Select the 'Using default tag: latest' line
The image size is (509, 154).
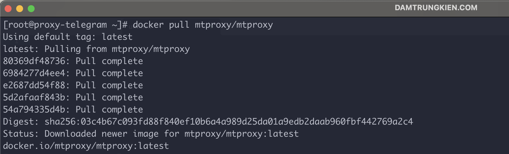coord(68,37)
